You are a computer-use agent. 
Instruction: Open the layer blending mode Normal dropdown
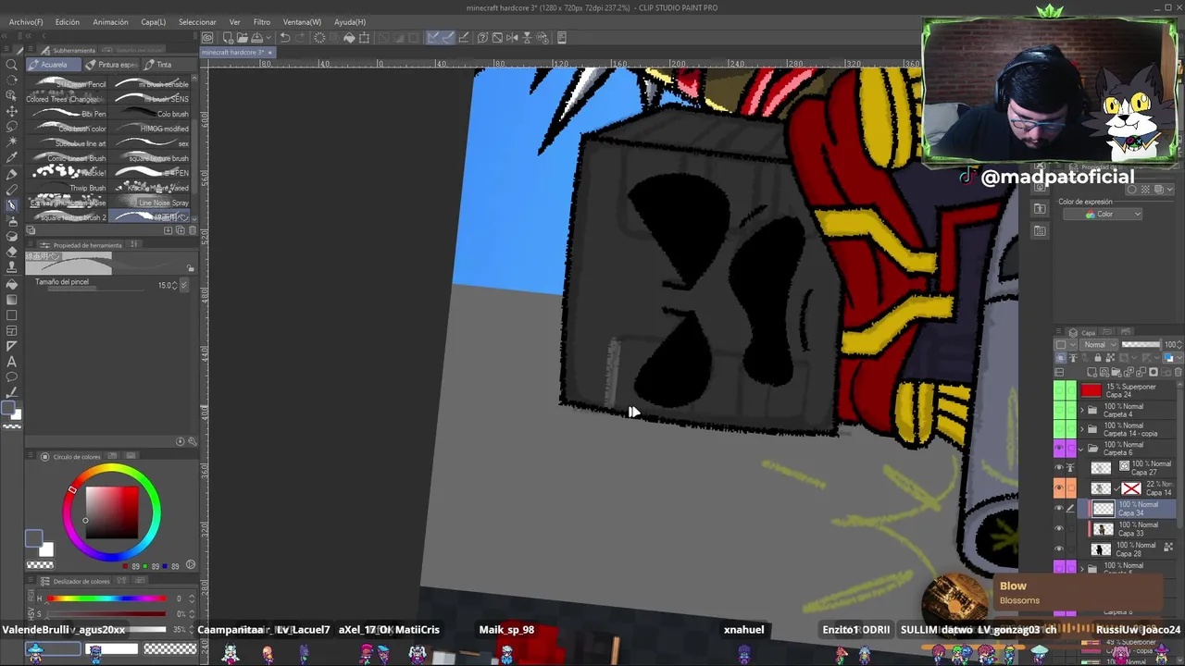(x=1098, y=345)
